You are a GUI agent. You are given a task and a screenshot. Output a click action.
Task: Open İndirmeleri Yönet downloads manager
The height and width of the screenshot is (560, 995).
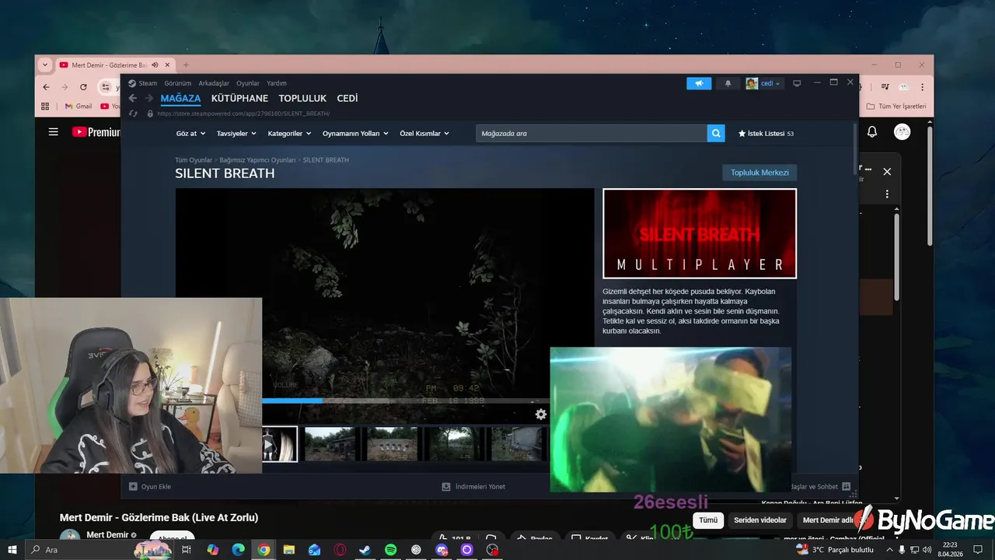pyautogui.click(x=473, y=487)
